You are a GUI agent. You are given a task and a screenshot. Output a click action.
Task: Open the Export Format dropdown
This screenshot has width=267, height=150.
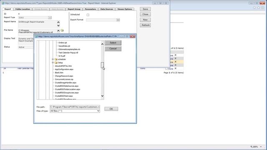click(x=118, y=20)
